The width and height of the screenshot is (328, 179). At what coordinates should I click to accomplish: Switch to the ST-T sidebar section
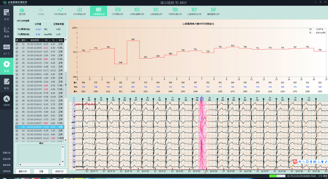(7, 49)
